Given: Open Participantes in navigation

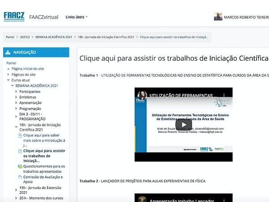Looking at the screenshot, I should coord(30,92).
